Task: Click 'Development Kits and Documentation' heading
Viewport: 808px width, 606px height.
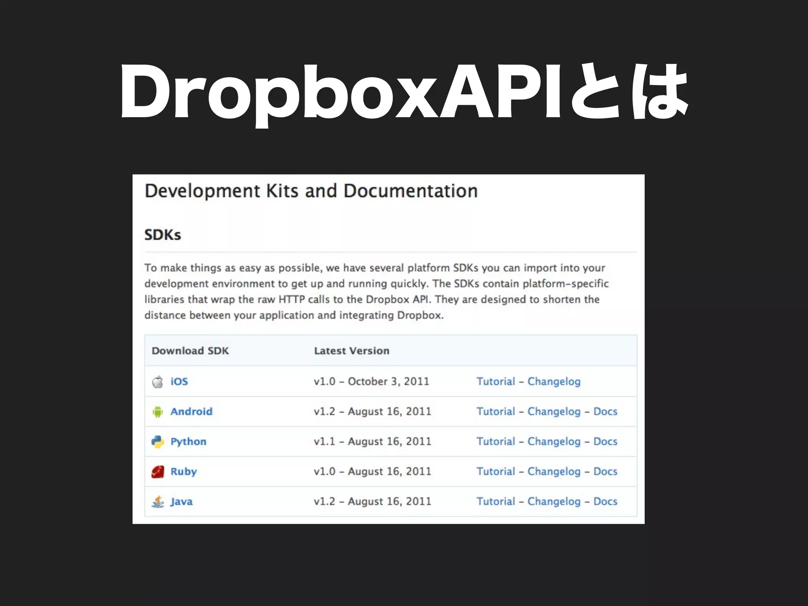Action: (311, 191)
